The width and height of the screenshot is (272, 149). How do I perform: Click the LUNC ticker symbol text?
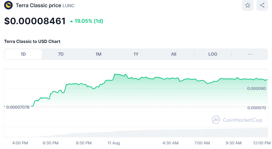coord(69,6)
